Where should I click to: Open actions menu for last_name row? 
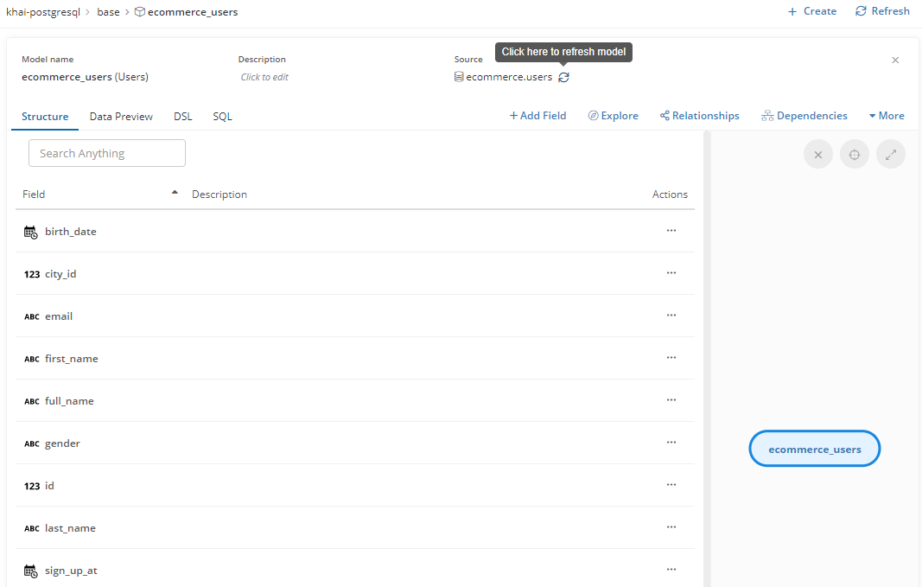[671, 527]
